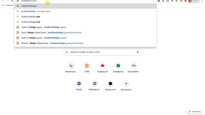Open the Customize page button
Screen dimensions: 205x115
coord(194,111)
